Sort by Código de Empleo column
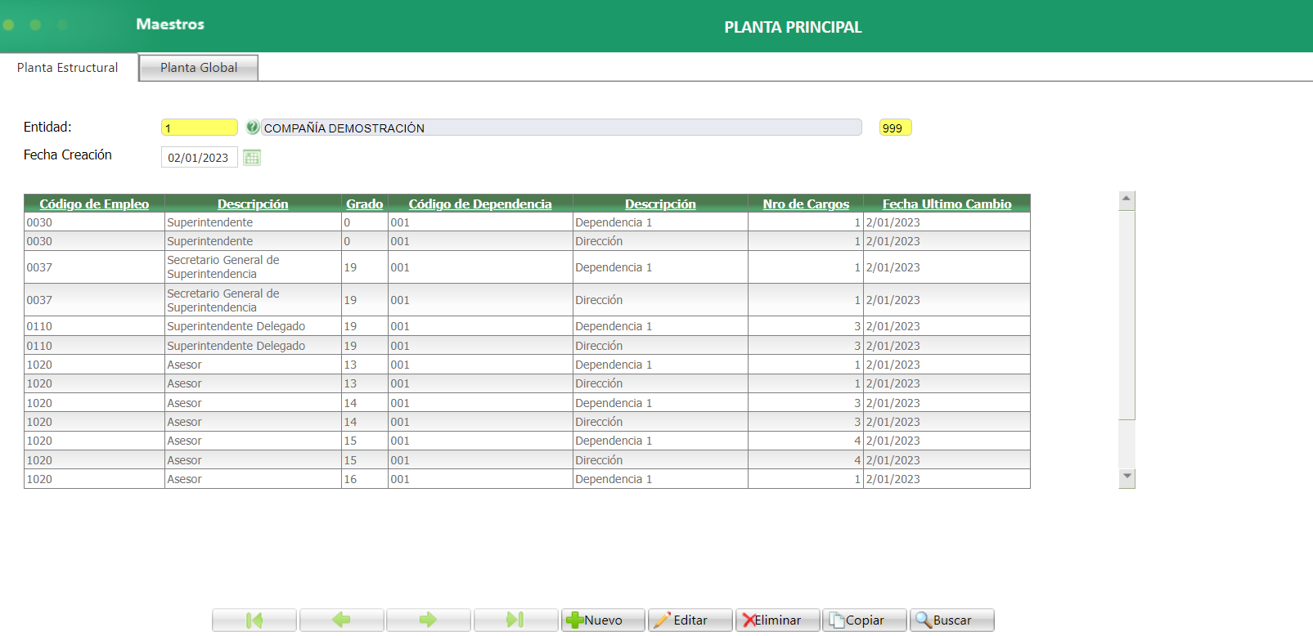The height and width of the screenshot is (636, 1313). [94, 204]
